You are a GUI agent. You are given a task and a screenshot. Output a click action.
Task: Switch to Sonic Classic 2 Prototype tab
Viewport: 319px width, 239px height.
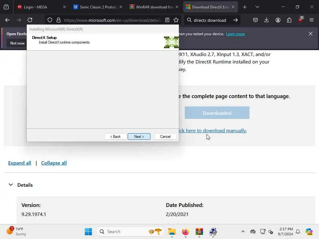pyautogui.click(x=98, y=7)
